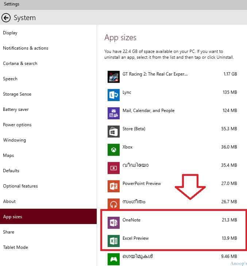Click the PowerPoint Preview name
The height and width of the screenshot is (266, 247).
(142, 184)
